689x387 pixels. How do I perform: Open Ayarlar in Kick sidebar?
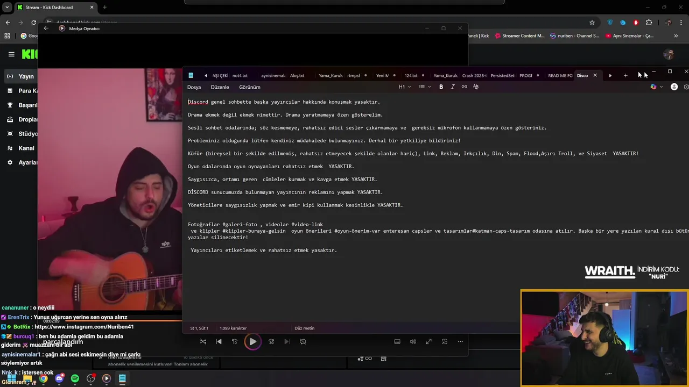[x=22, y=162]
